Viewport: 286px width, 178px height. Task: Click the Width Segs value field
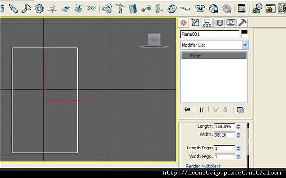[224, 157]
